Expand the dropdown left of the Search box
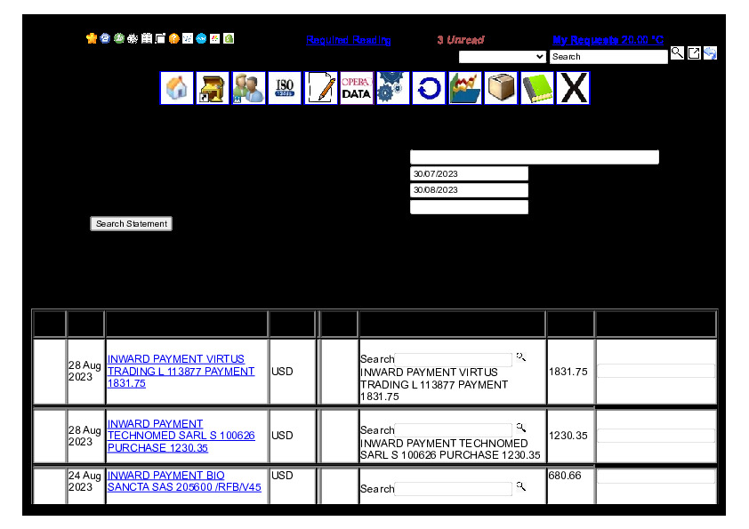 tap(503, 57)
